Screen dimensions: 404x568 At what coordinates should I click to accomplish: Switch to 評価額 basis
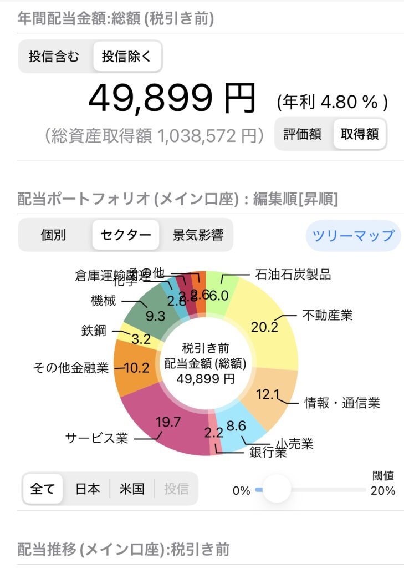(x=303, y=134)
